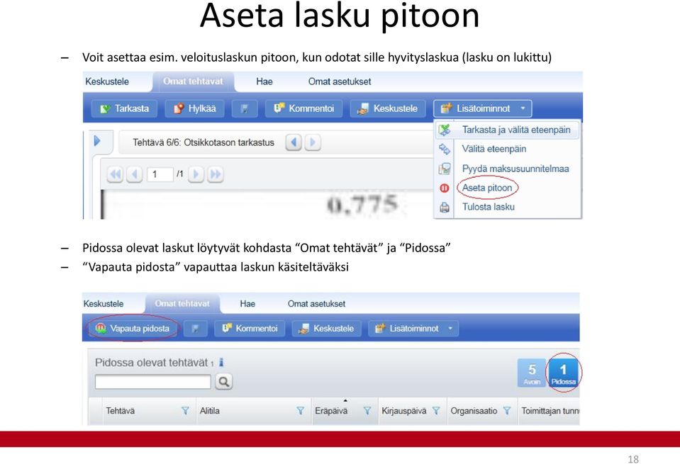The width and height of the screenshot is (680, 464).
Task: Click Toimittajan tunn column header
Action: click(x=550, y=411)
